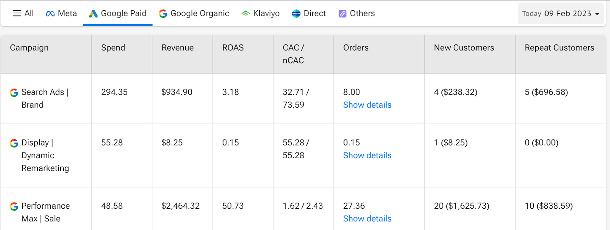The width and height of the screenshot is (610, 230).
Task: Open the Direct channel tab
Action: [315, 14]
